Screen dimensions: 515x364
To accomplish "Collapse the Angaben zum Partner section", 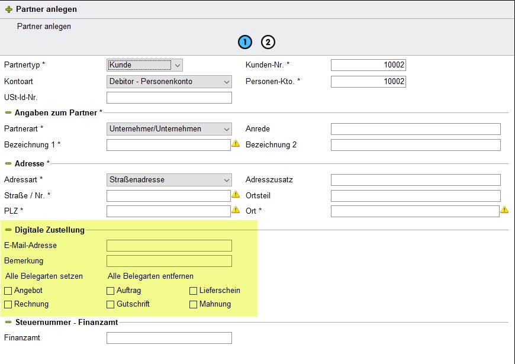I will click(x=8, y=112).
